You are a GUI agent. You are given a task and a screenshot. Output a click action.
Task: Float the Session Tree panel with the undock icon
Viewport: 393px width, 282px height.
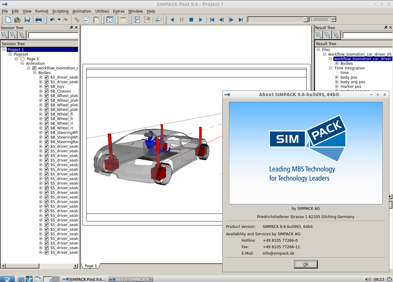coord(72,28)
